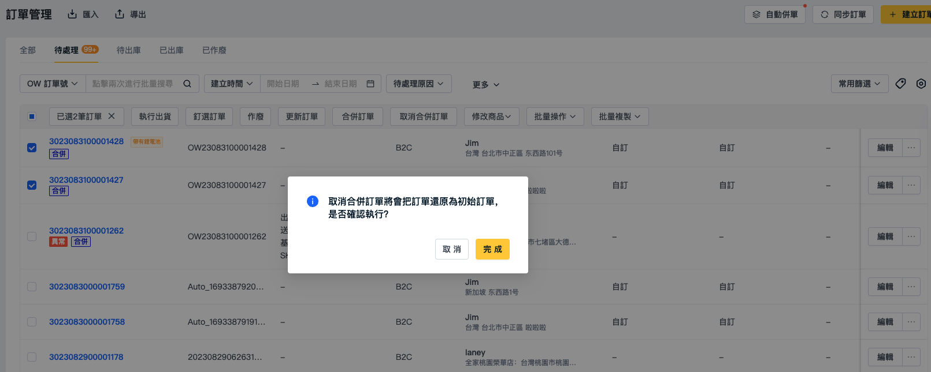The width and height of the screenshot is (931, 372).
Task: Switch to the 全部 tab
Action: click(28, 50)
